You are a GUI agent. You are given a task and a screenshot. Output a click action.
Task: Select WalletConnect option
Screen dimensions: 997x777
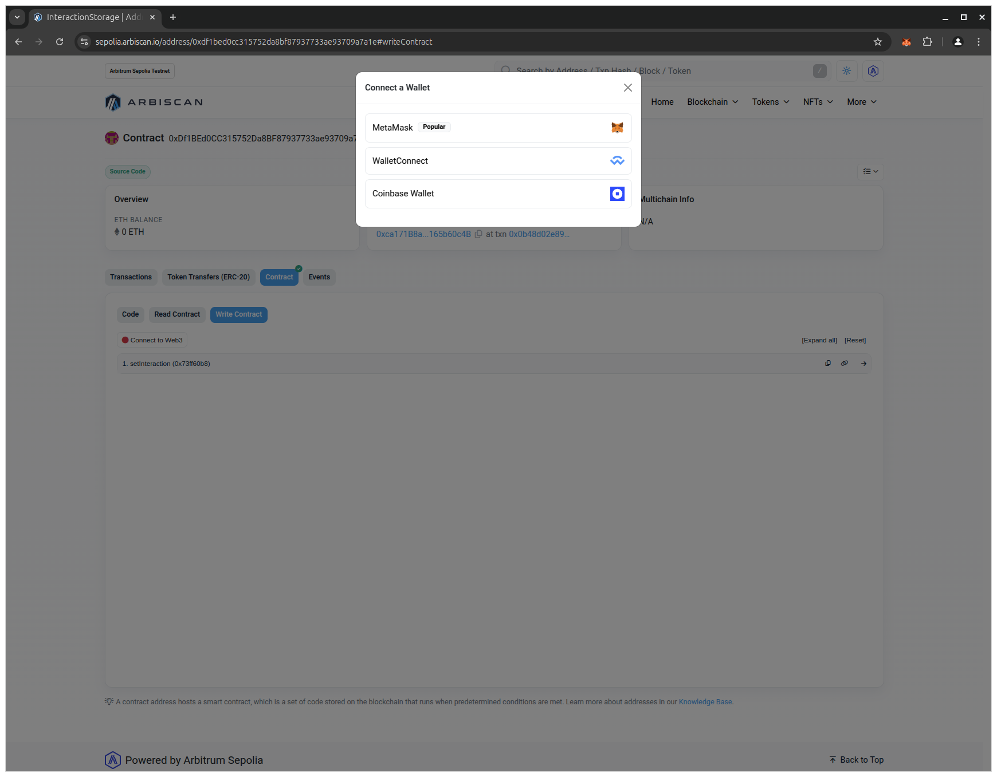498,161
